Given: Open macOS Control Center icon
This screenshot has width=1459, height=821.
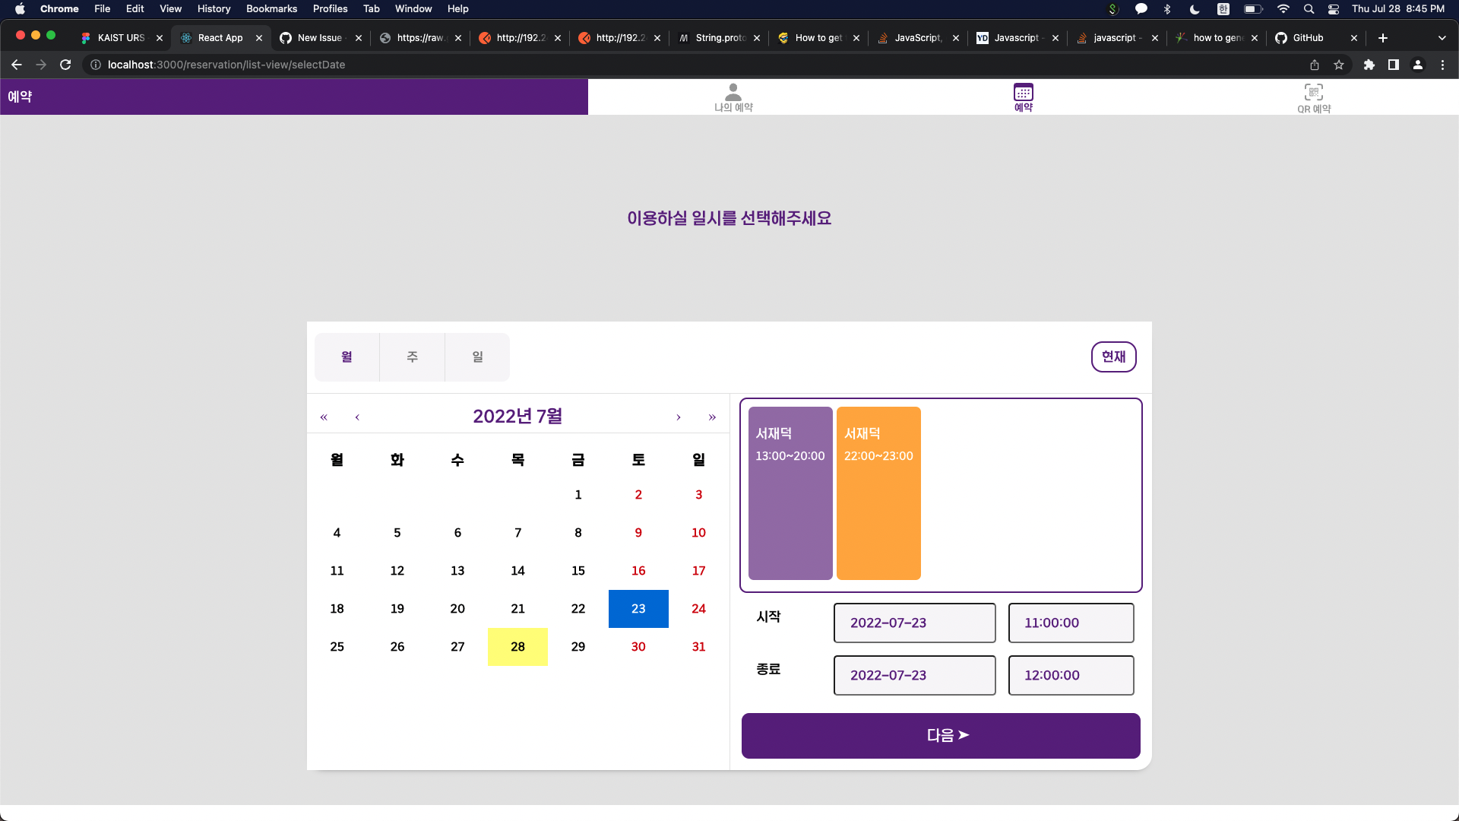Looking at the screenshot, I should 1334,9.
